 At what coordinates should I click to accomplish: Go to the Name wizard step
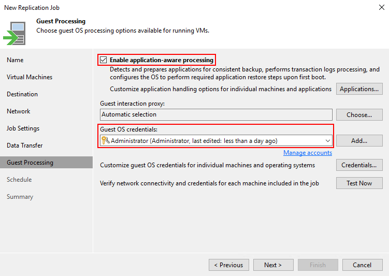(15, 60)
